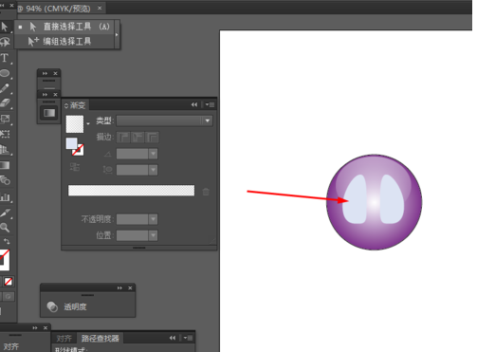Select the Gradient tool in toolbar

(x=5, y=165)
